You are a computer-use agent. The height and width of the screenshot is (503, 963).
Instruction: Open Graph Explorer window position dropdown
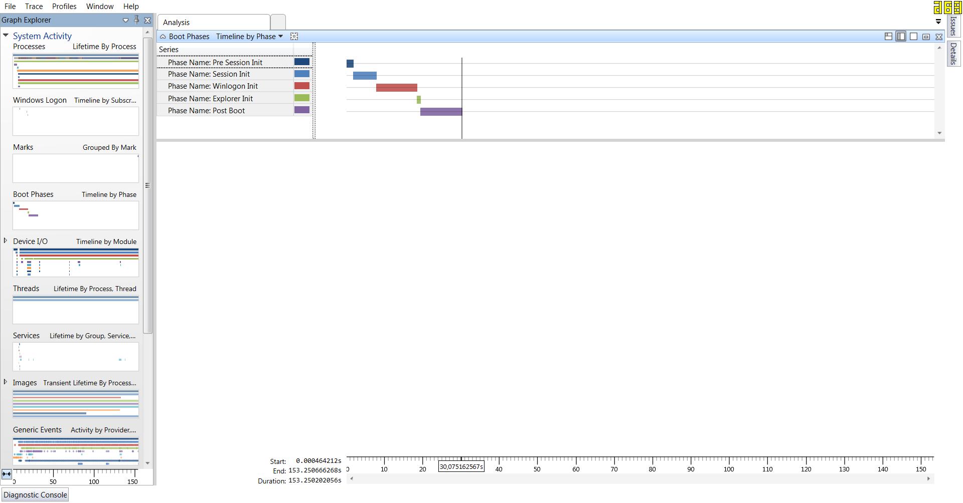click(125, 20)
